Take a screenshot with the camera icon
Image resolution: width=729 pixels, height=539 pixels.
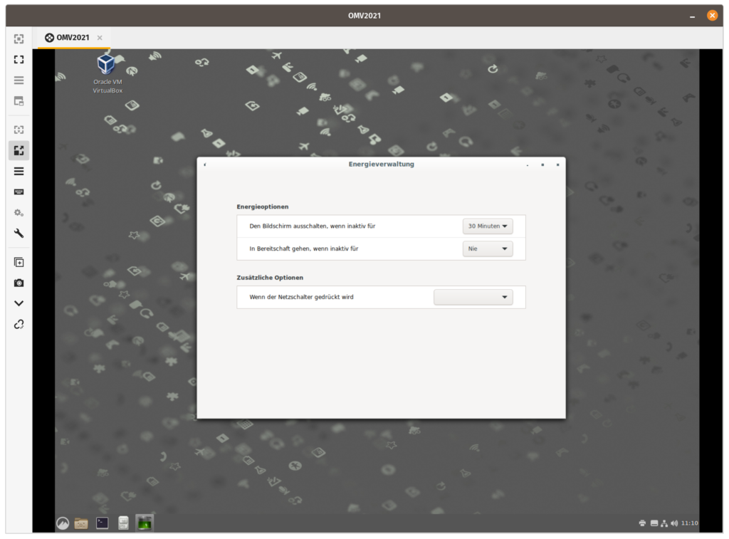[x=19, y=283]
